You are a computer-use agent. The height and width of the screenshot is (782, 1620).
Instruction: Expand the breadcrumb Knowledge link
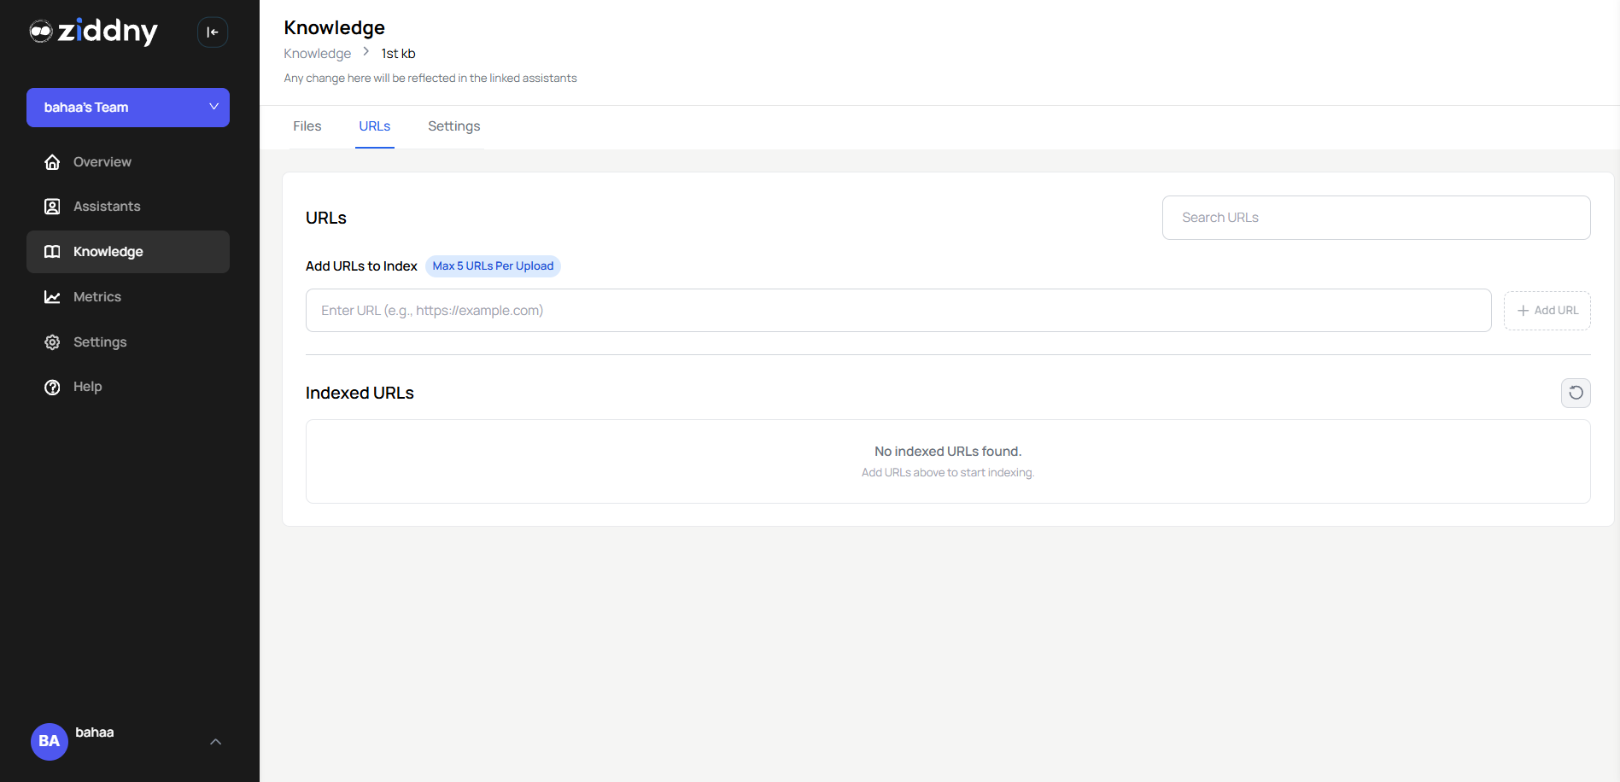[x=317, y=53]
